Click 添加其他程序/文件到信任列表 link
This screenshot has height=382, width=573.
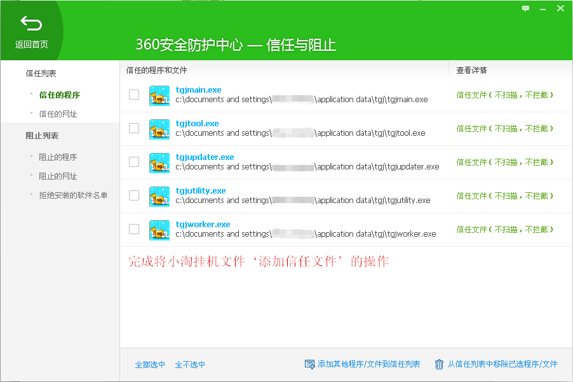pyautogui.click(x=368, y=364)
